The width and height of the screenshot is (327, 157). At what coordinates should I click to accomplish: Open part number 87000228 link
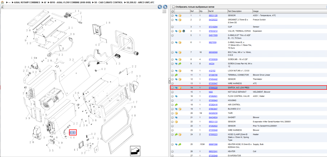[x=213, y=88]
